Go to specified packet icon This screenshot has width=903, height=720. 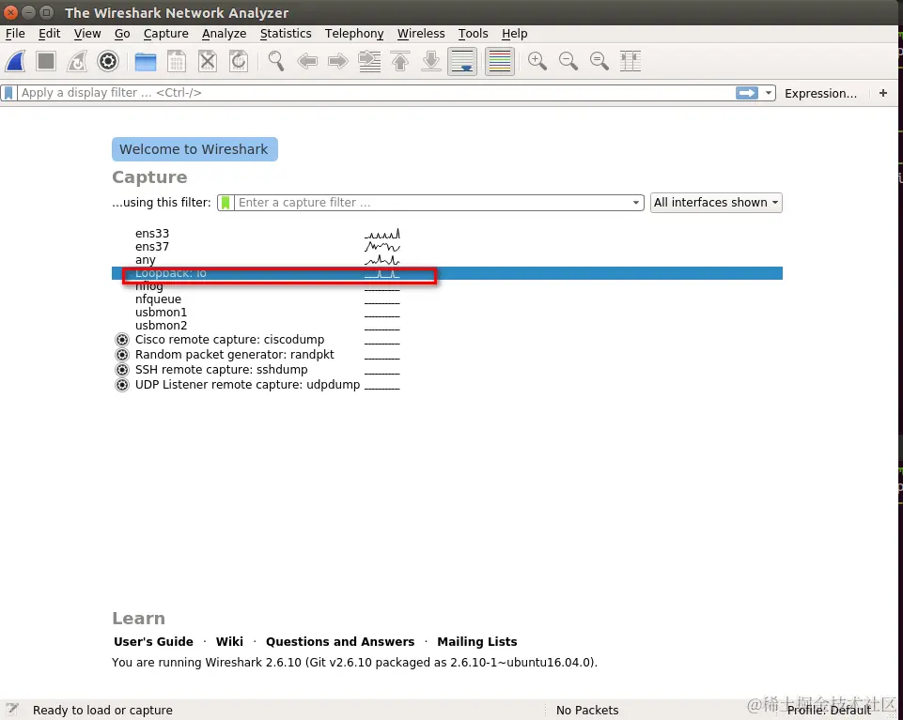coord(369,61)
